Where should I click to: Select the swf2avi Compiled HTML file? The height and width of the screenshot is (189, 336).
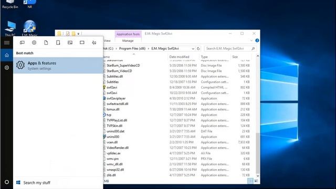[112, 88]
